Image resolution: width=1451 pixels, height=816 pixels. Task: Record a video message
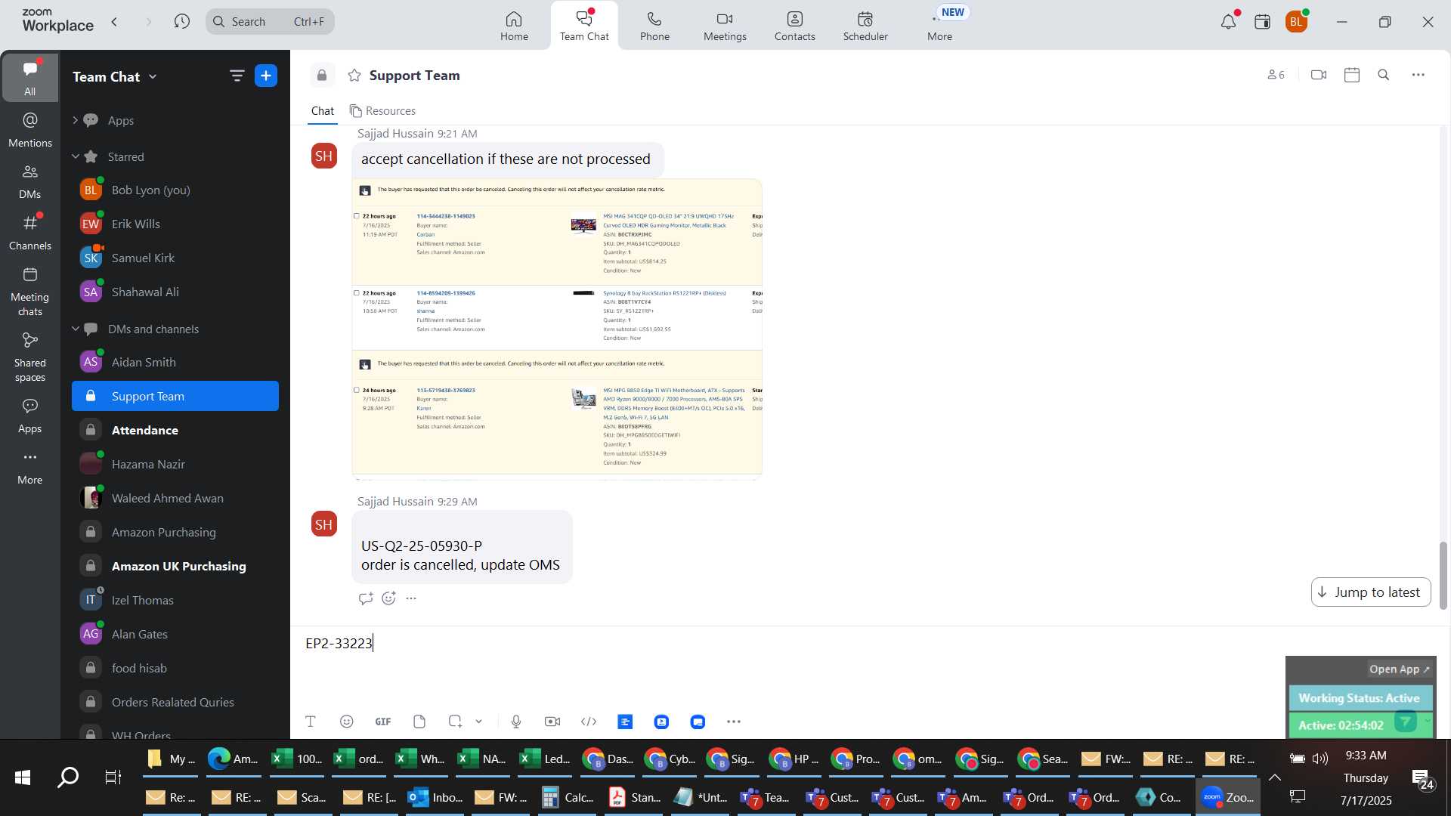pyautogui.click(x=552, y=722)
